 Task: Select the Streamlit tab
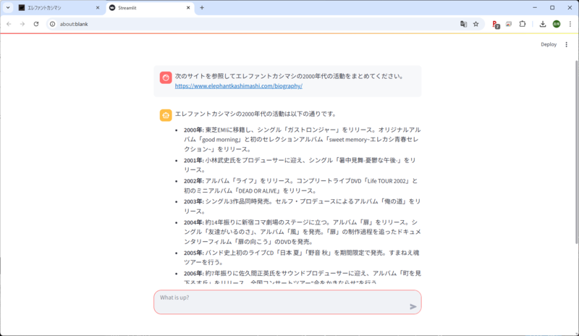[x=150, y=8]
